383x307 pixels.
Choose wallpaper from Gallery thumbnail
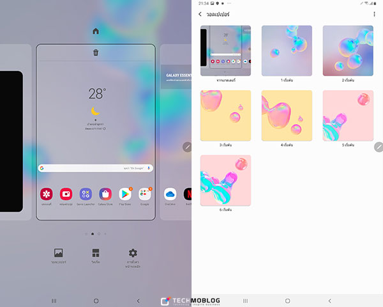click(225, 51)
